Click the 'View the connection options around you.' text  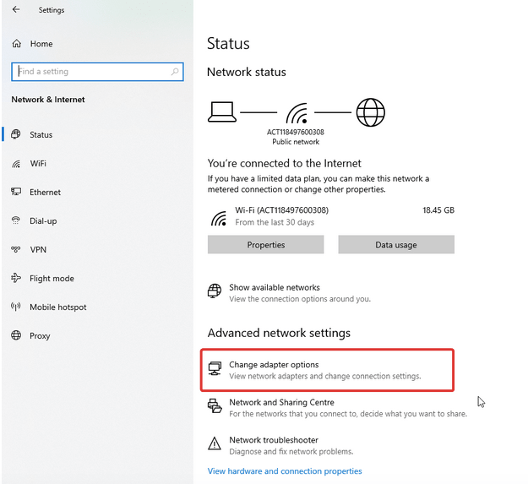(x=300, y=299)
